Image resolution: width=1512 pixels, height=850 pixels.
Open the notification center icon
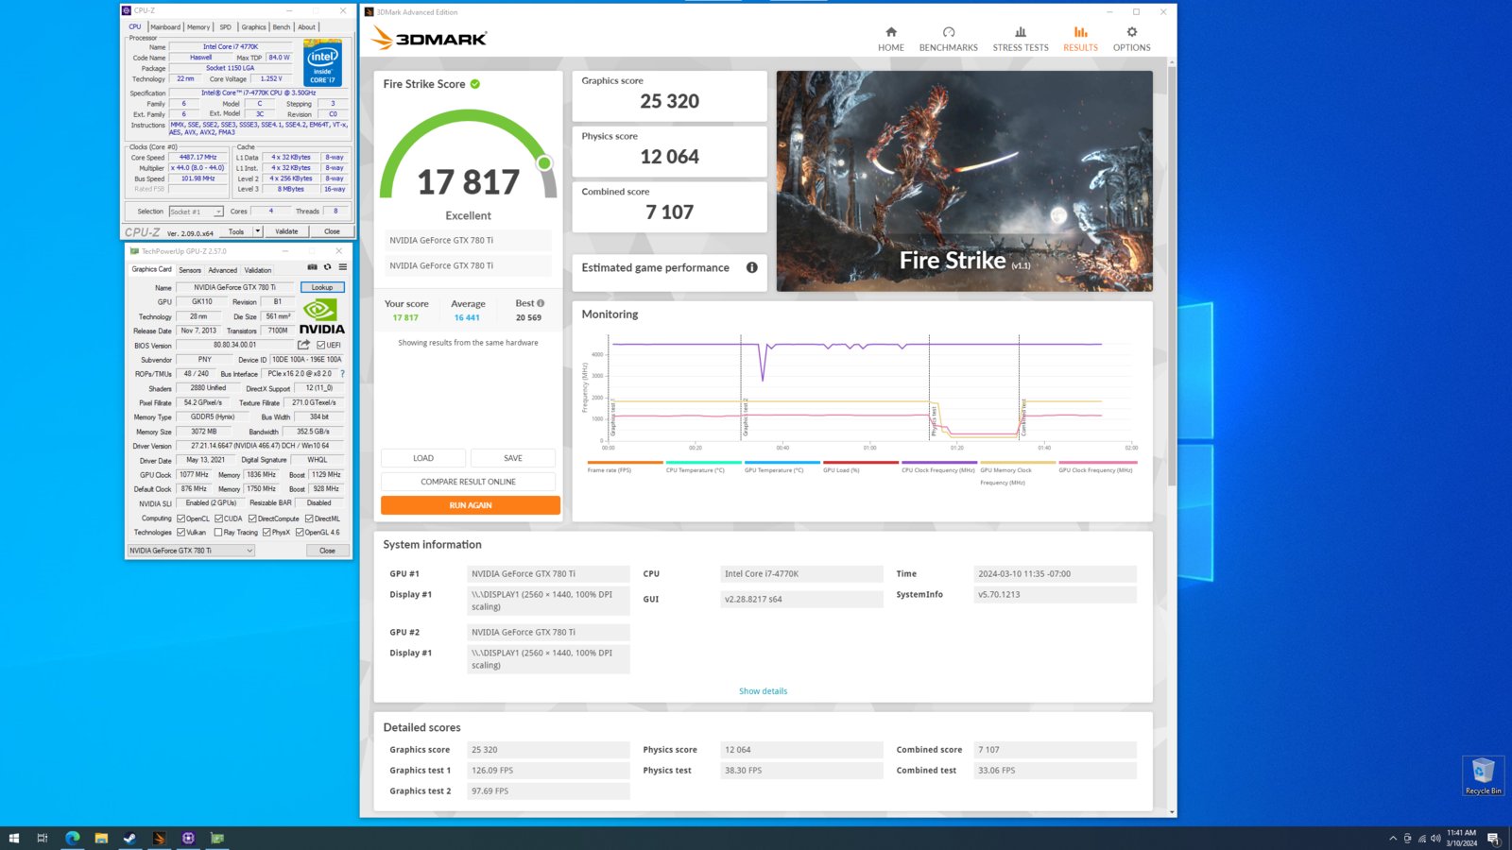point(1493,838)
